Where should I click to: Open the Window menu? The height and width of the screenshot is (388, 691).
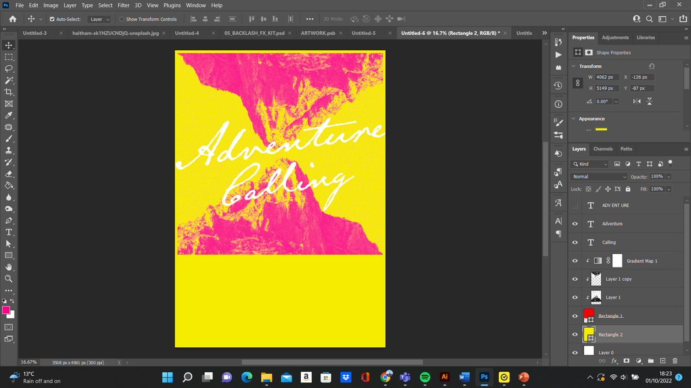click(x=195, y=5)
